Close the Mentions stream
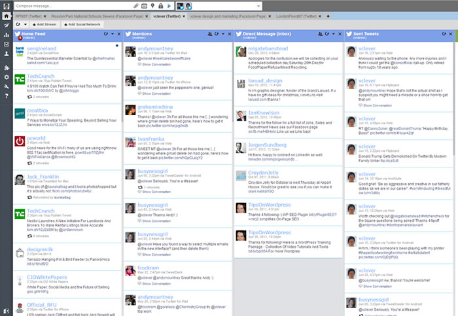This screenshot has width=458, height=316. pos(230,34)
